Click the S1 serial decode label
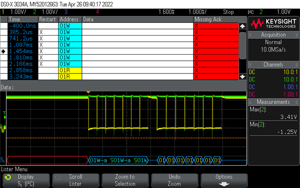This screenshot has width=300, height=188. pos(2,160)
